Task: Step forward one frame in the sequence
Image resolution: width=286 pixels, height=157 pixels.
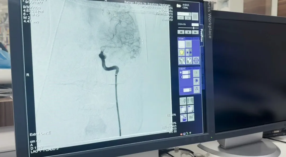Action: [195, 32]
